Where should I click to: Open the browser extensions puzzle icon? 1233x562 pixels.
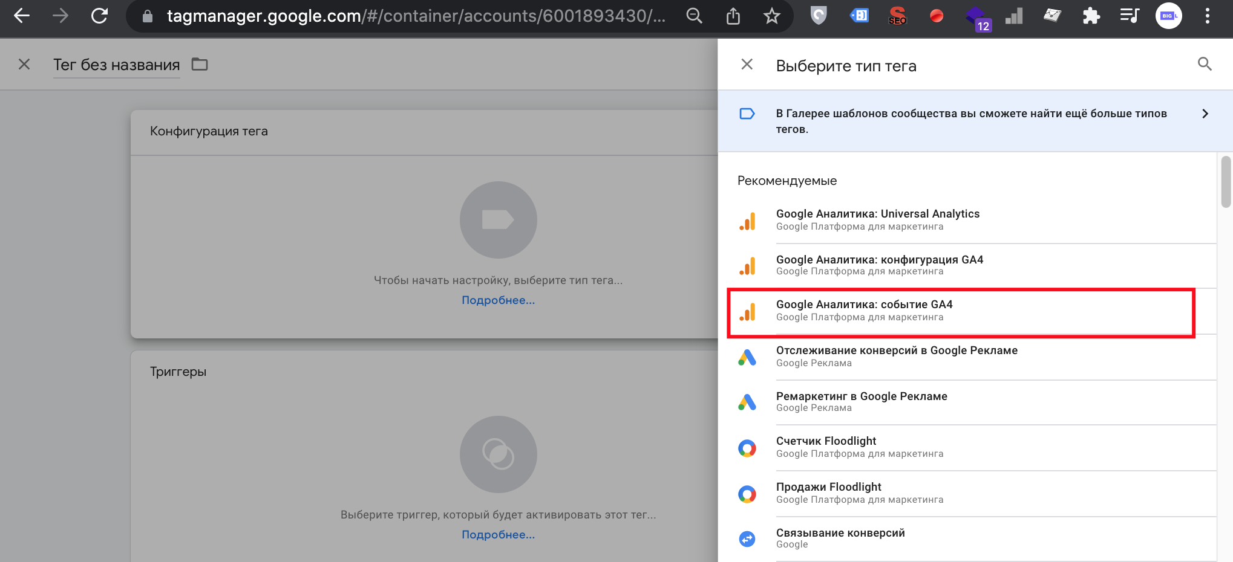pyautogui.click(x=1091, y=16)
